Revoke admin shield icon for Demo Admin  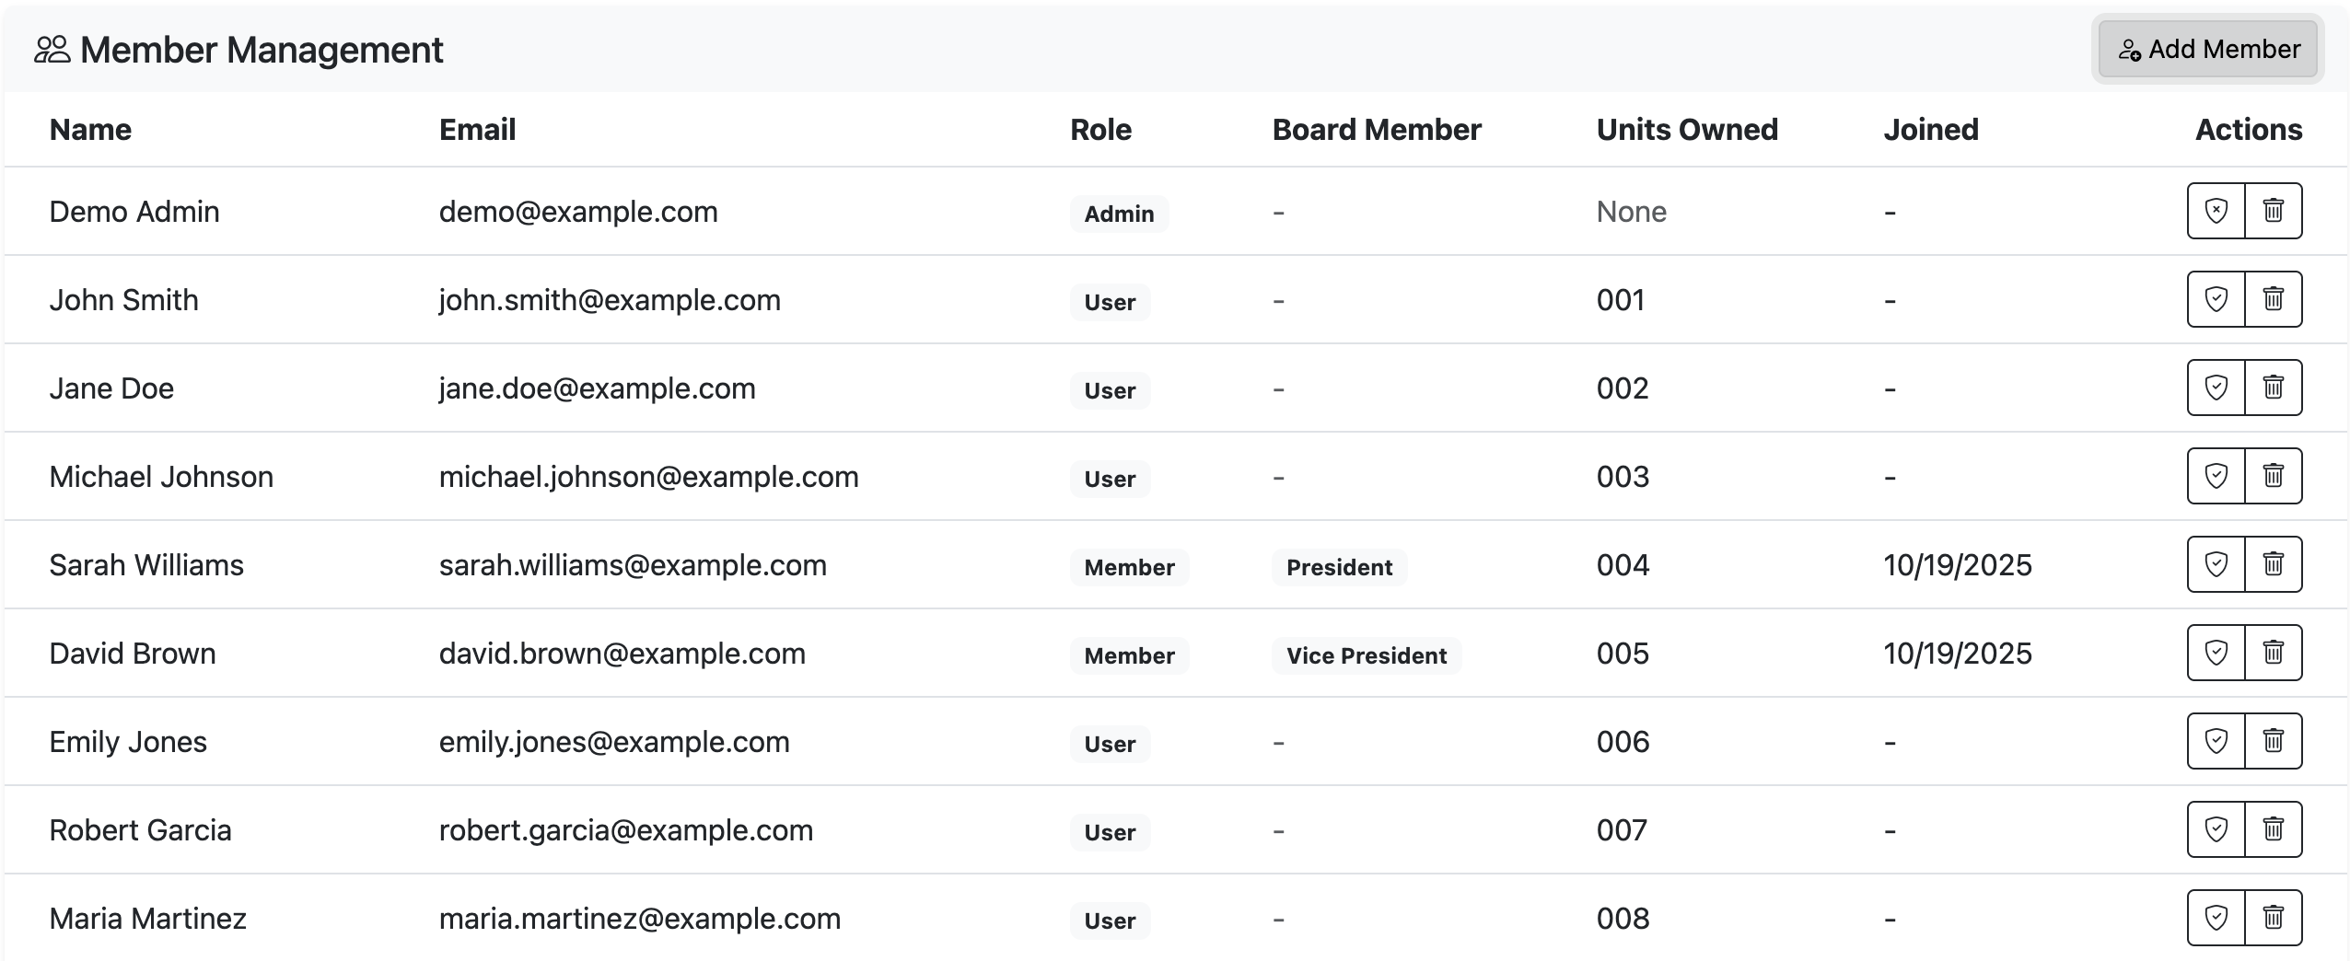[2216, 211]
